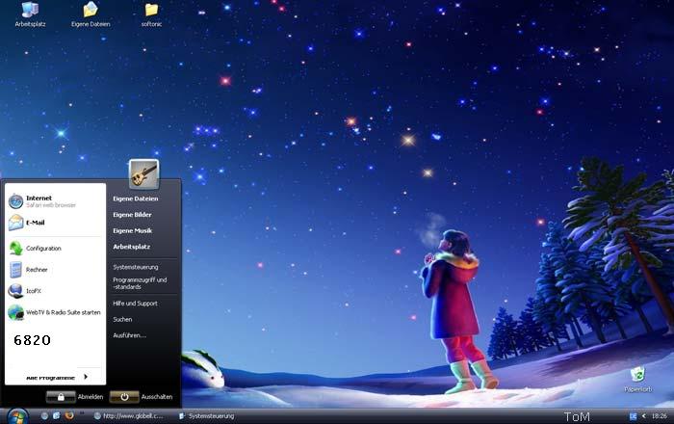Switch to the Systemsteuerung taskbar window
This screenshot has width=674, height=424.
[206, 416]
